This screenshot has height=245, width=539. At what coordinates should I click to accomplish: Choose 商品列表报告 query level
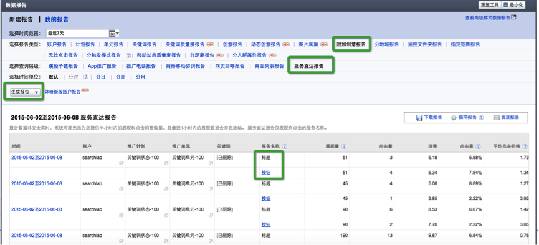click(x=269, y=66)
